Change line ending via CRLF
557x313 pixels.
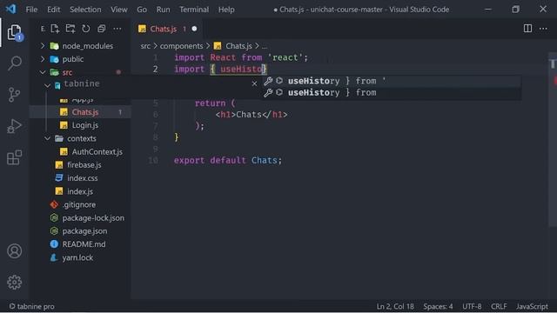499,306
